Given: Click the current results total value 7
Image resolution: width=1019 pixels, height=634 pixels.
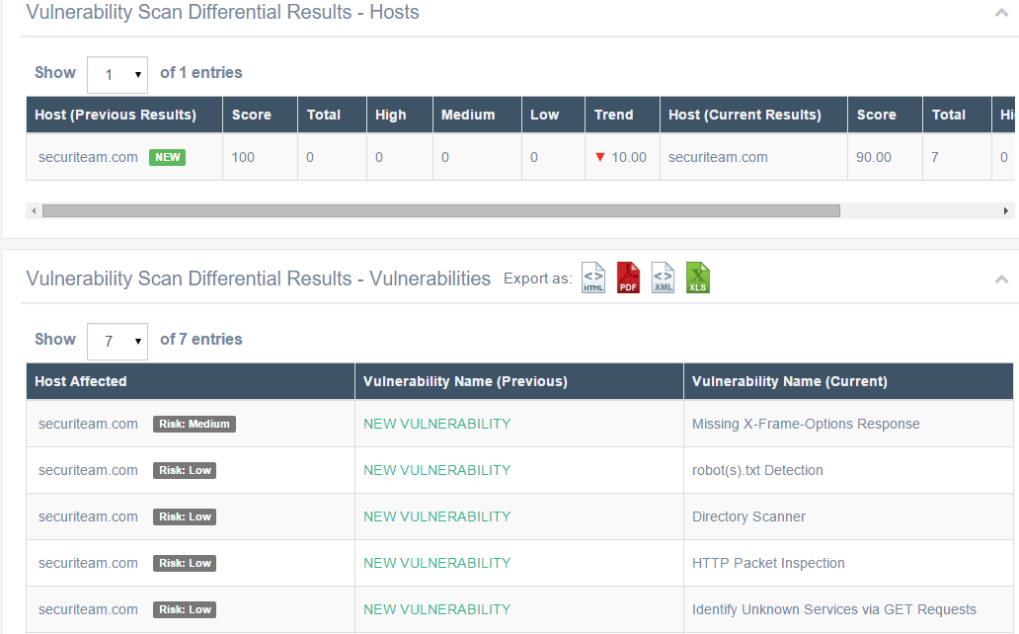Looking at the screenshot, I should click(x=935, y=157).
